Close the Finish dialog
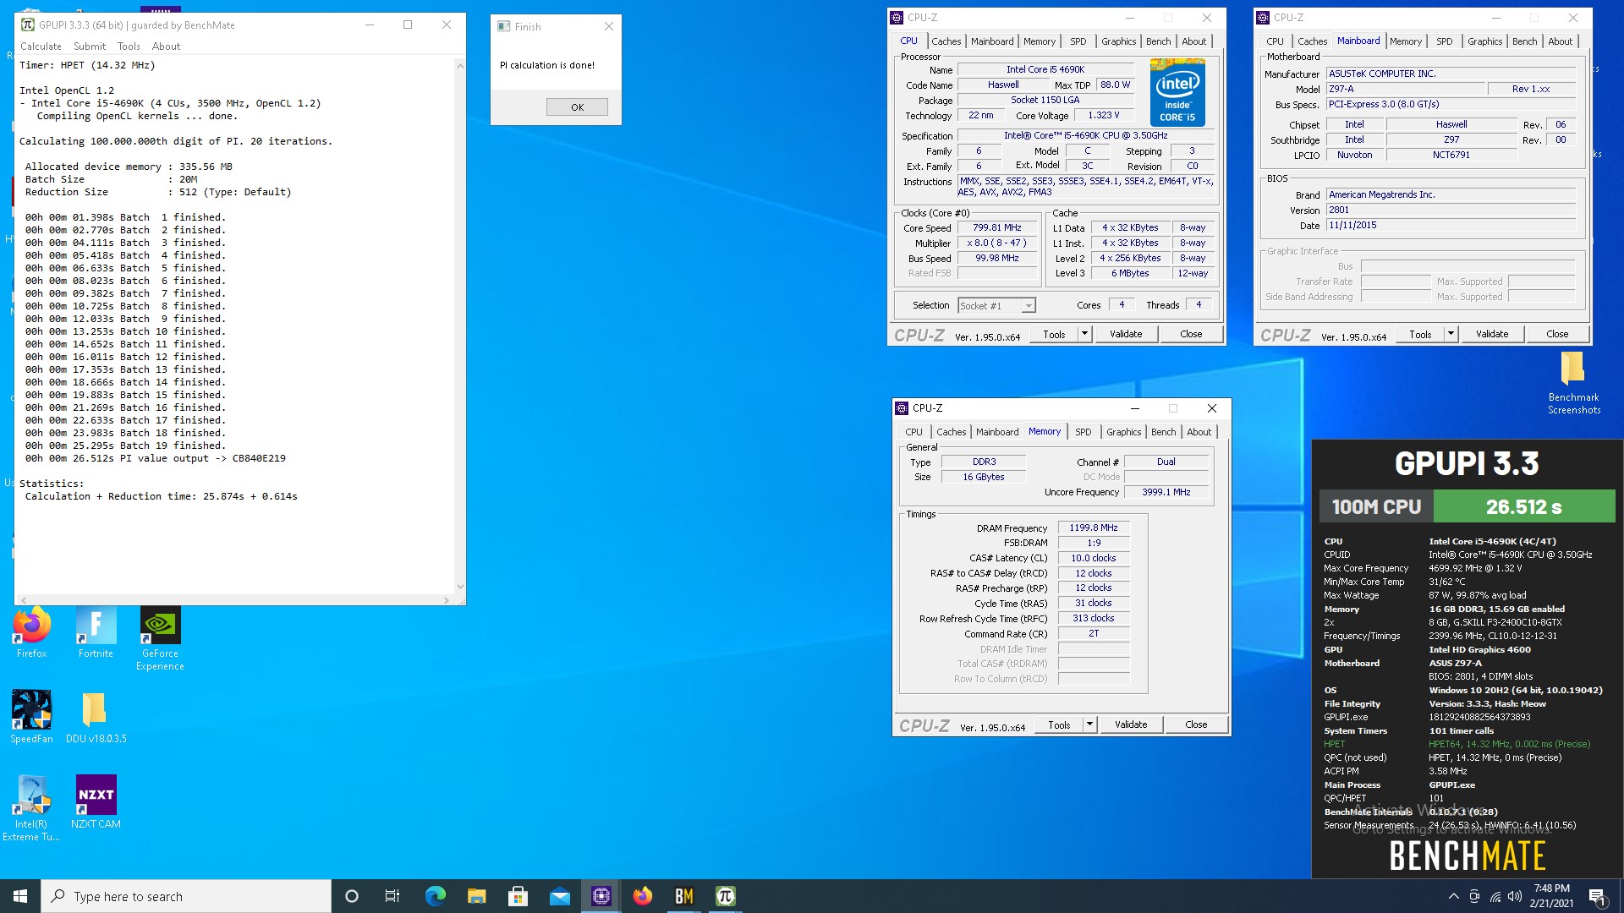Screen dimensions: 1624x913 (x=608, y=26)
